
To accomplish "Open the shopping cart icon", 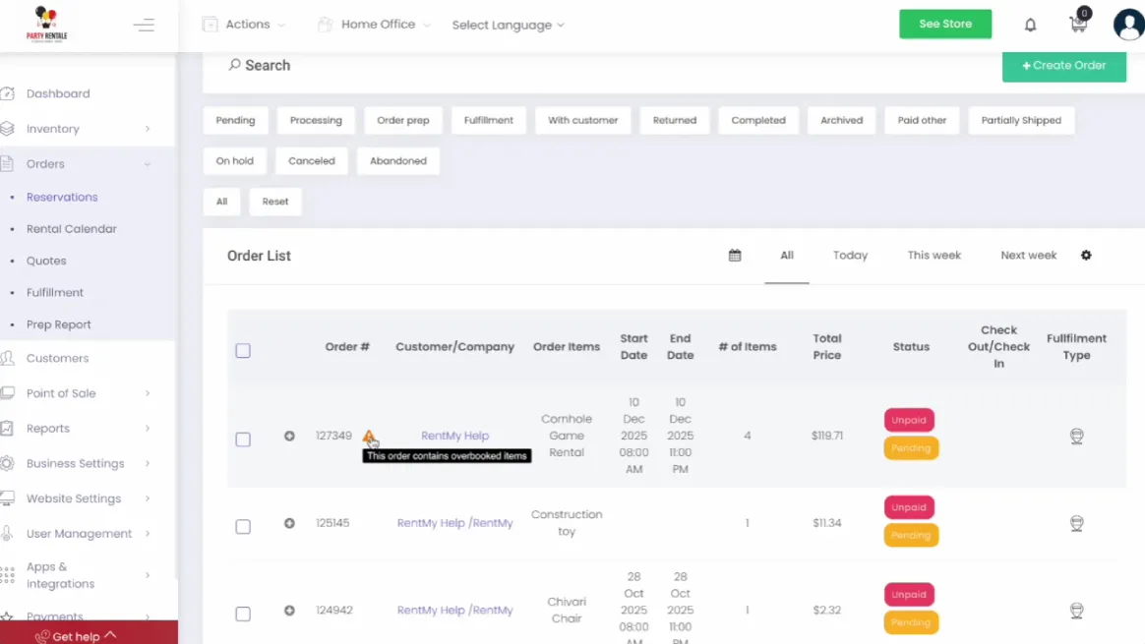I will pos(1078,25).
